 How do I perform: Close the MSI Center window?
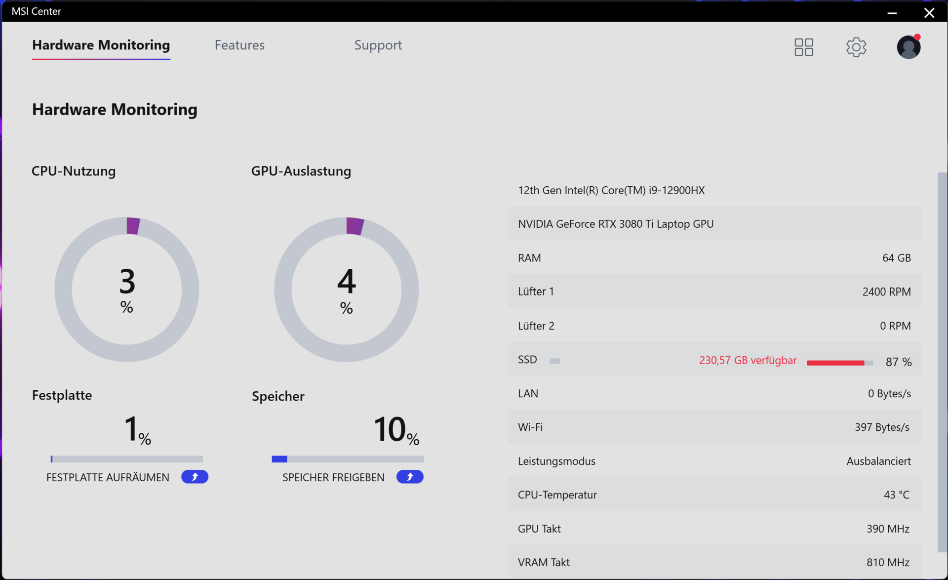[929, 12]
